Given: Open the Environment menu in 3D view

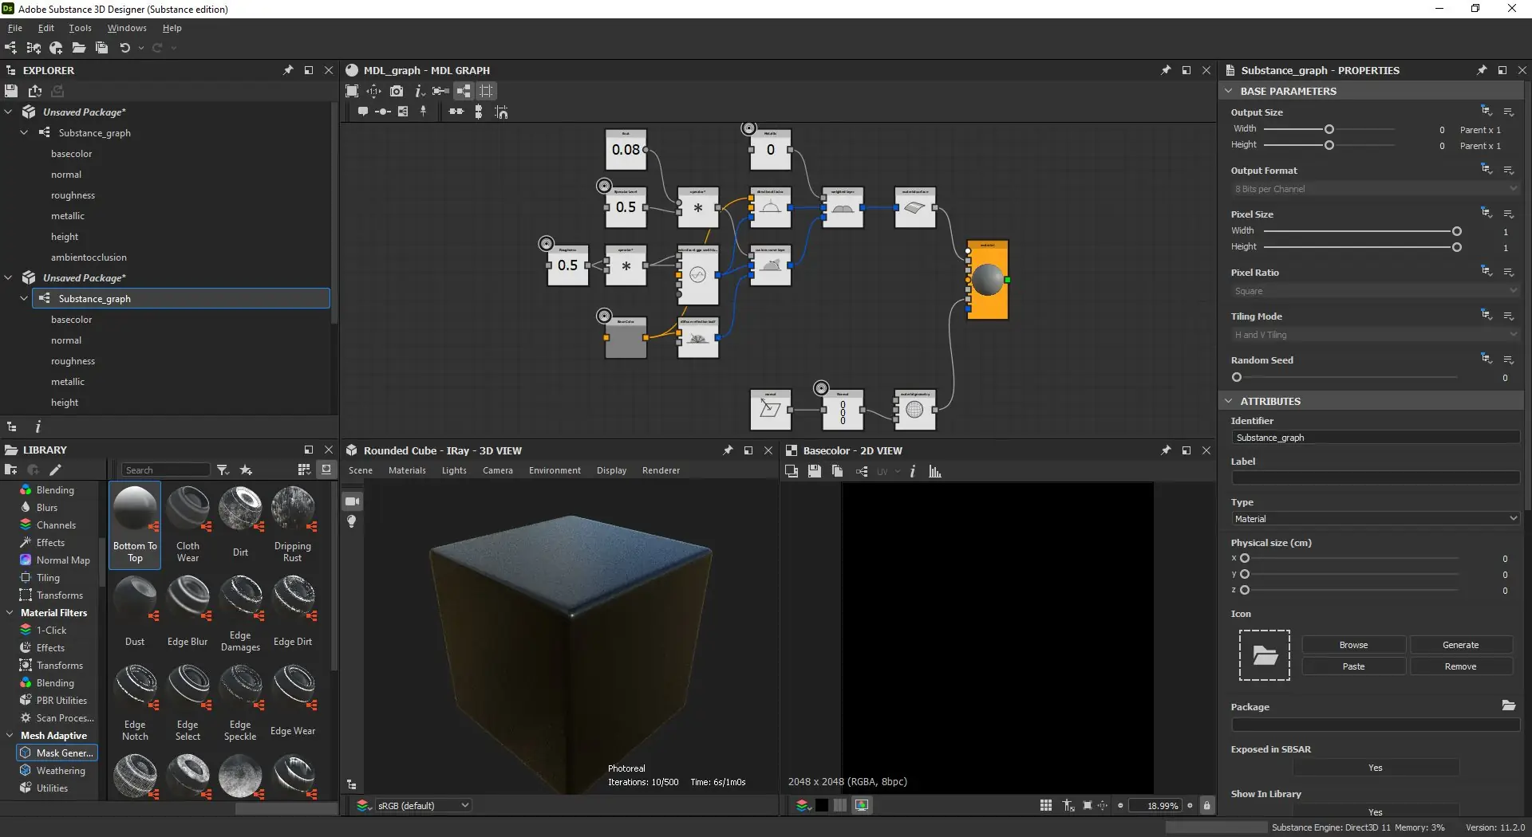Looking at the screenshot, I should pyautogui.click(x=555, y=470).
